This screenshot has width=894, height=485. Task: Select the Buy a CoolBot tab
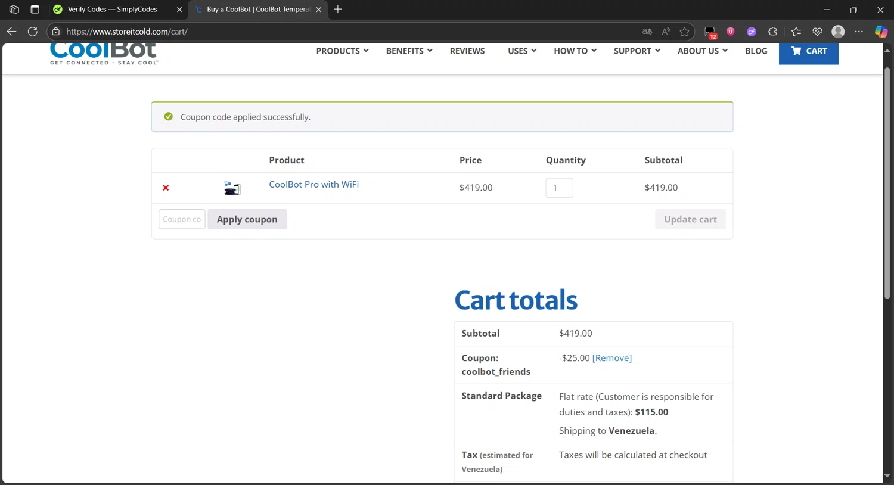click(257, 10)
